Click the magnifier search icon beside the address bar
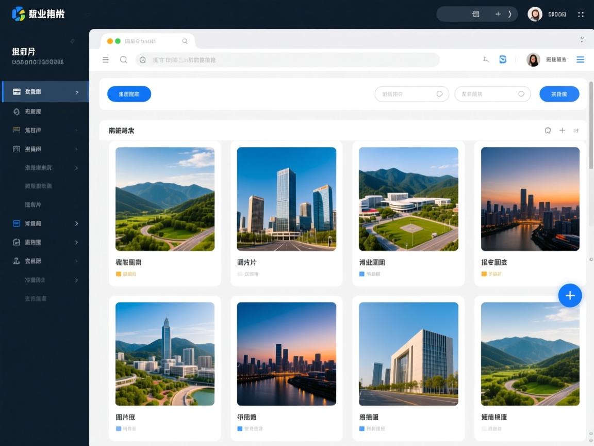Screen dimensions: 594x446 (124, 59)
